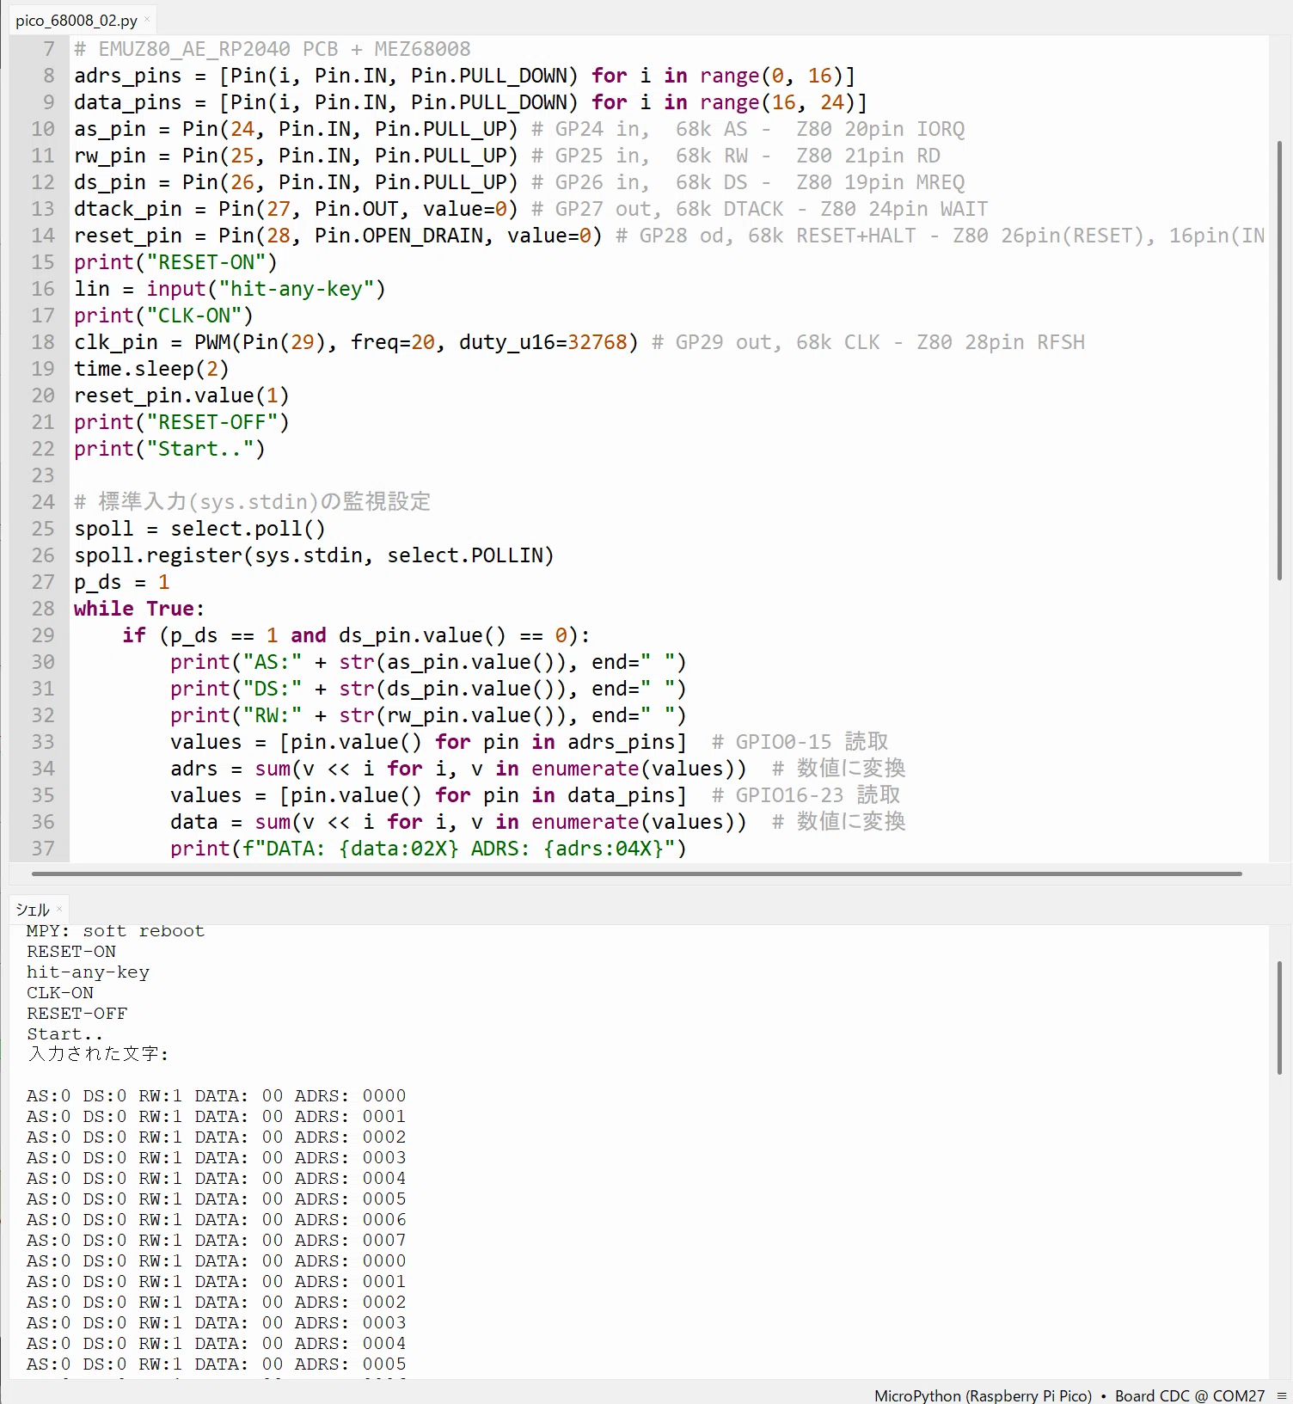
Task: Close the pico_68008_02.py editor tab
Action: point(147,19)
